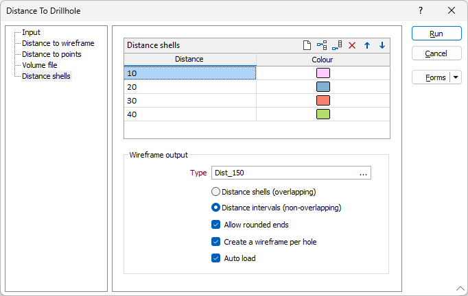Screen dimensions: 468x296
Task: Pick the blue colour swatch for distance 20
Action: pos(323,87)
